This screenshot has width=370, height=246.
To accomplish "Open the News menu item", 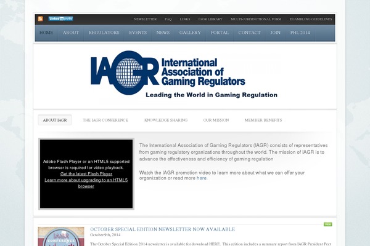I will tap(163, 33).
